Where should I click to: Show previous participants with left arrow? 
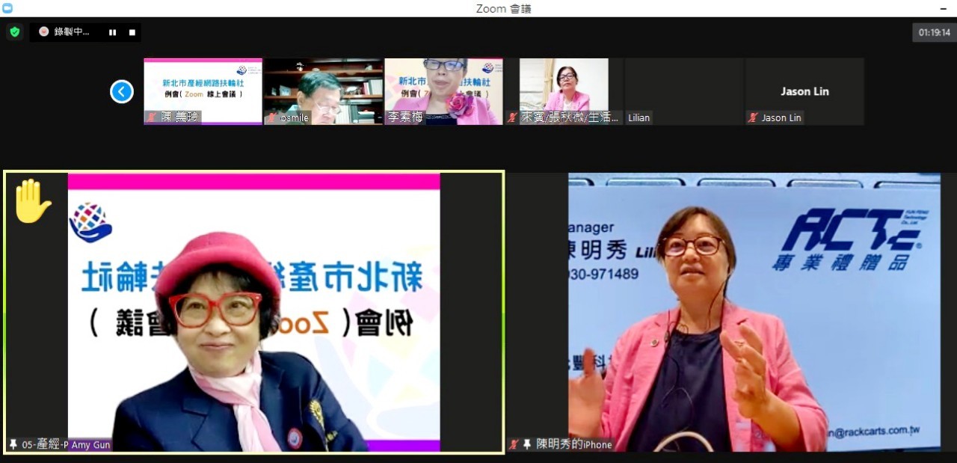pos(122,91)
